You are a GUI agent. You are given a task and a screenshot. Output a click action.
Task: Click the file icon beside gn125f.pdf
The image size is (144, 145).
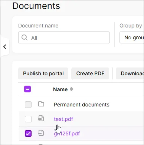click(41, 133)
